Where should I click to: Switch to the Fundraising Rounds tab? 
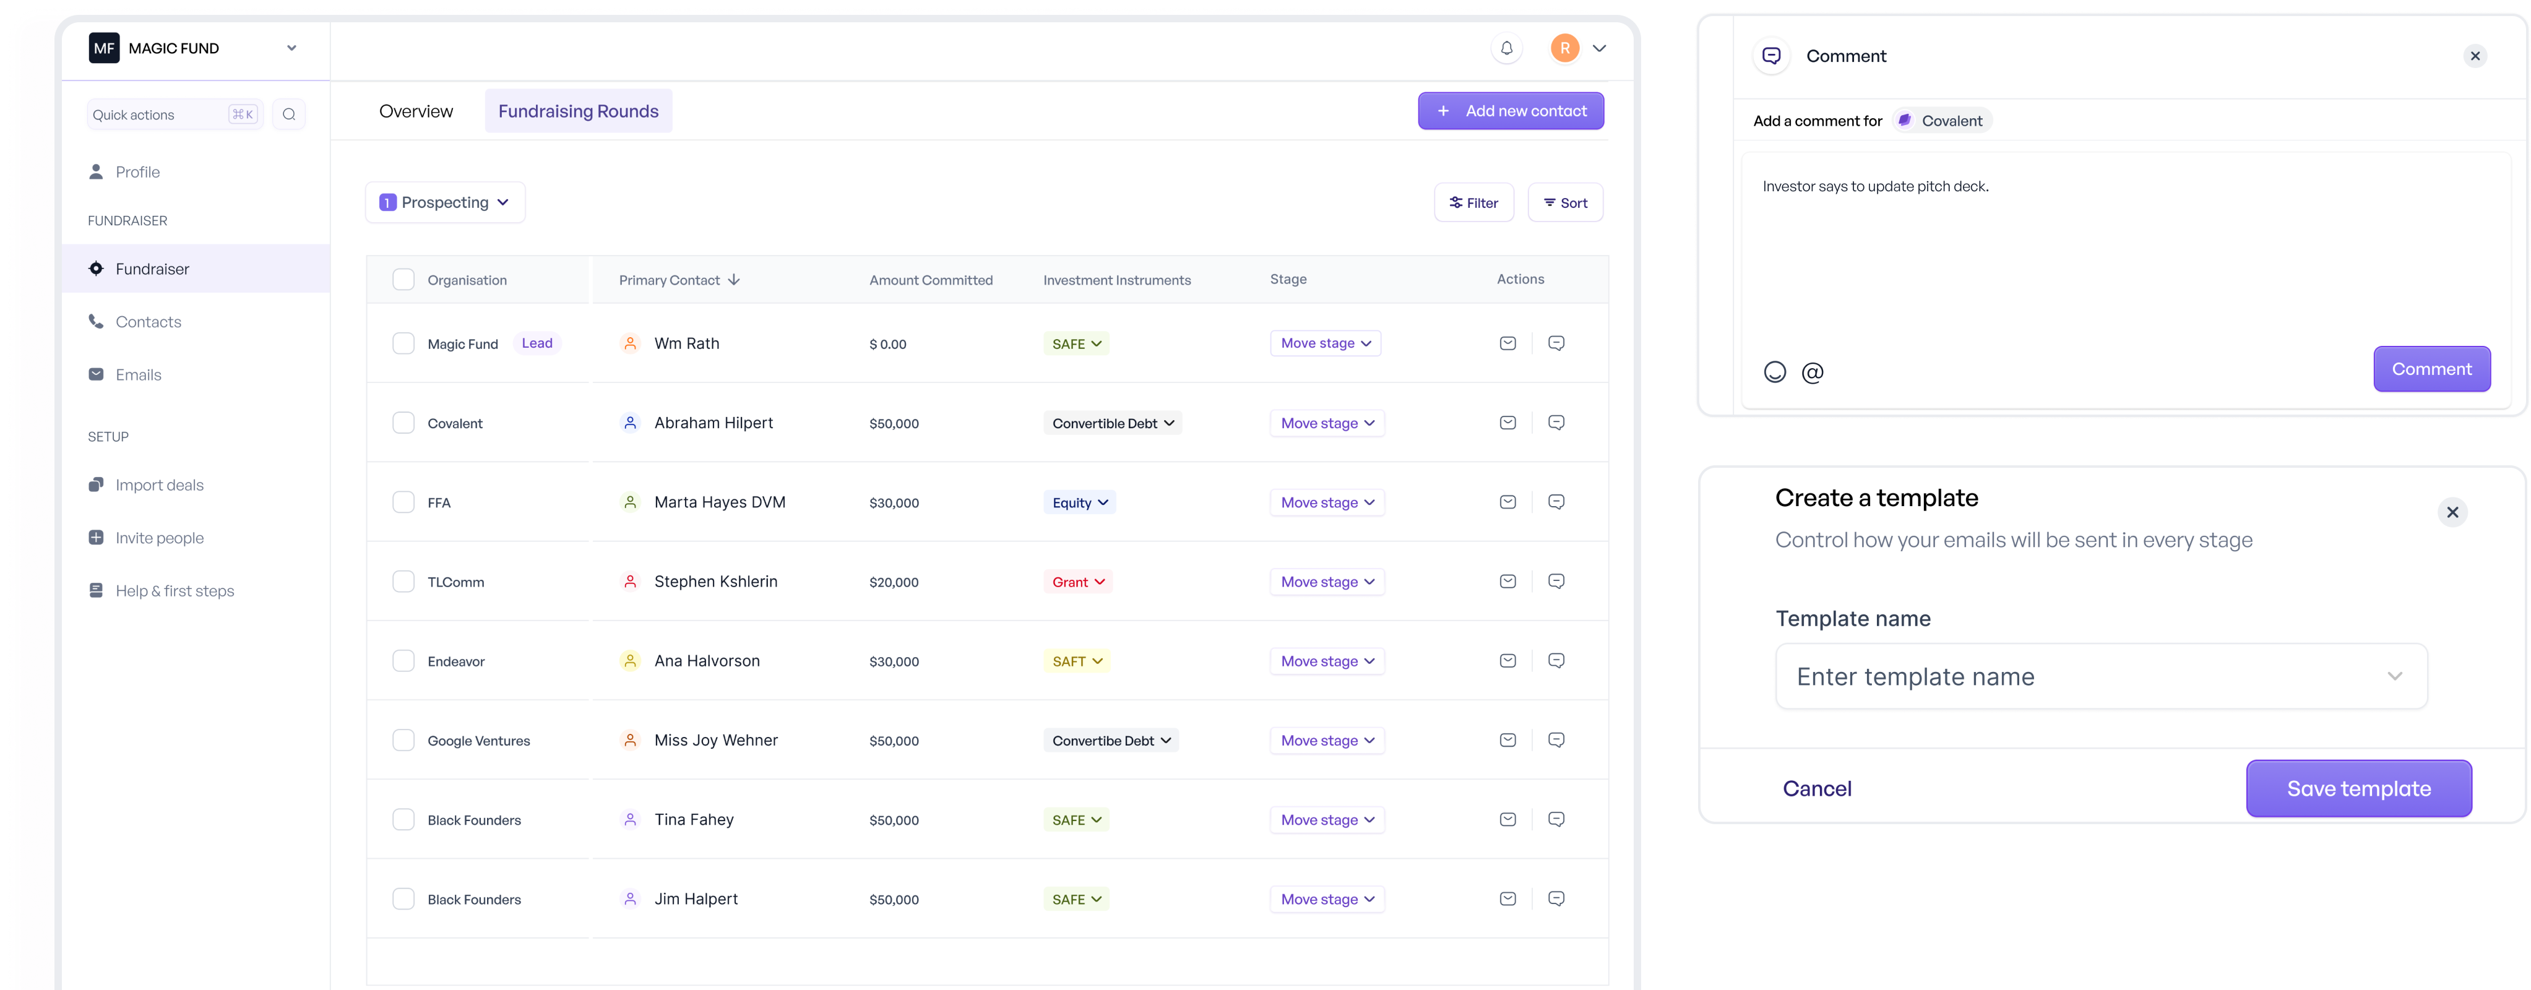tap(578, 110)
